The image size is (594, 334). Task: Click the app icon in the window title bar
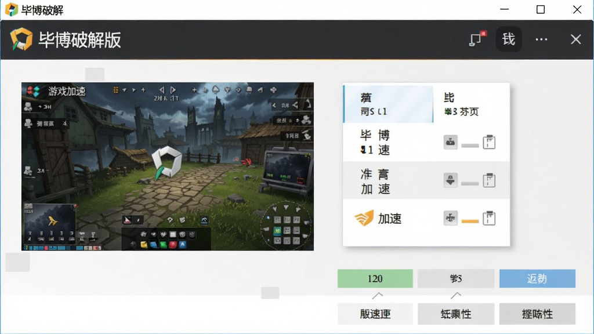pyautogui.click(x=12, y=9)
